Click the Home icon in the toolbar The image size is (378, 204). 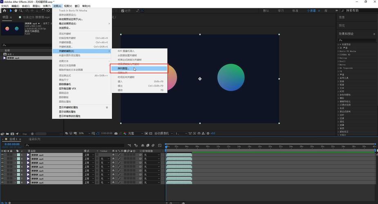tap(4, 11)
